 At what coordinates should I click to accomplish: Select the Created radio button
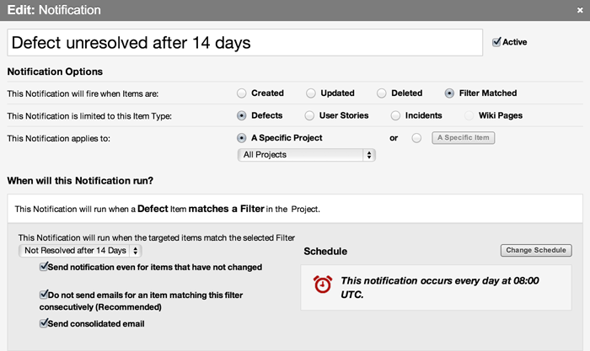[x=242, y=93]
